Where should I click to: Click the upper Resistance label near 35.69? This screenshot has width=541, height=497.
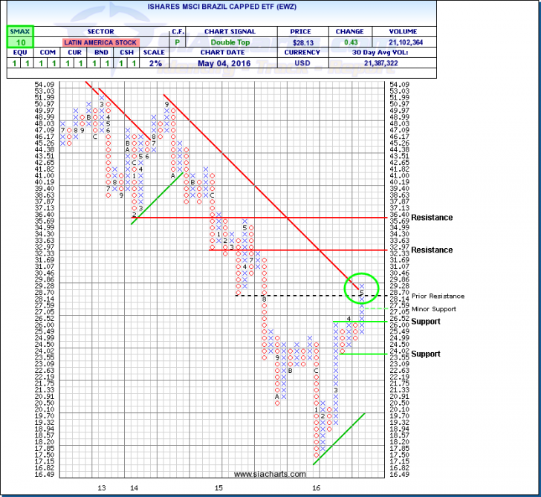coord(431,218)
